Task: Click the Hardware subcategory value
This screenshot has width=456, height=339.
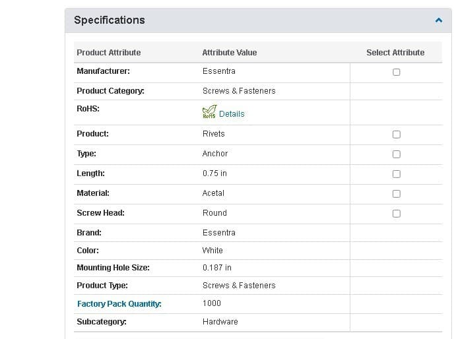Action: (220, 322)
